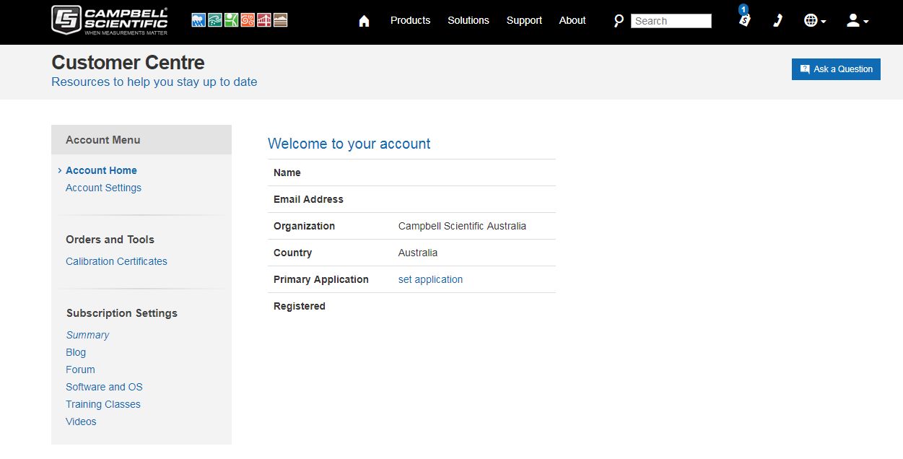The height and width of the screenshot is (459, 903).
Task: Click 'Resources to help you stay up to date'
Action: coord(154,82)
